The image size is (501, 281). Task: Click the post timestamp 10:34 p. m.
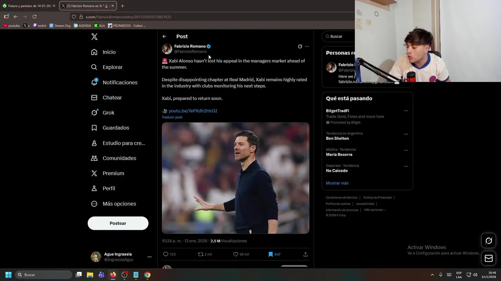[x=185, y=241]
